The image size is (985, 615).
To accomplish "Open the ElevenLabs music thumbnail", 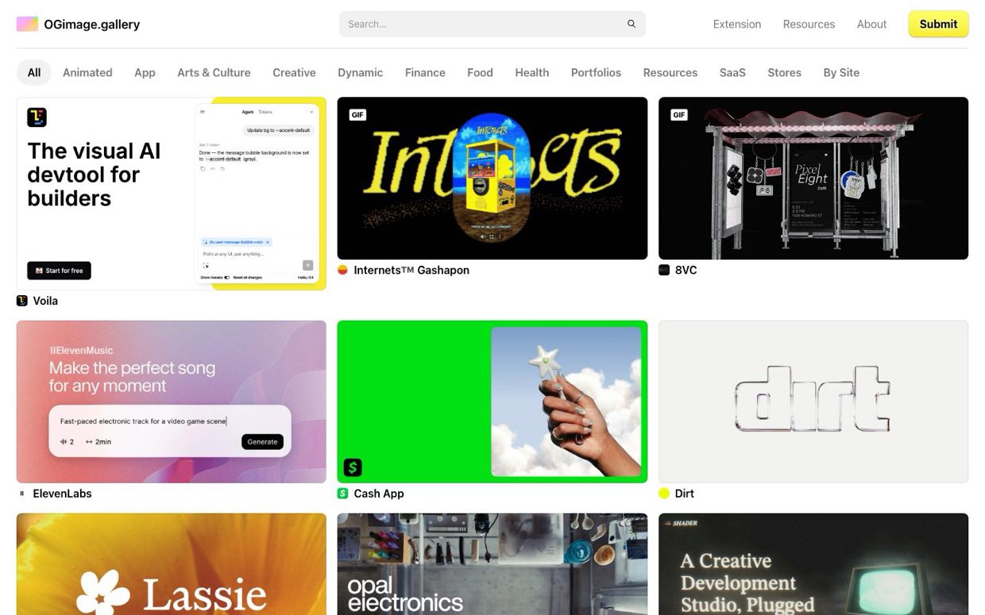I will click(172, 402).
